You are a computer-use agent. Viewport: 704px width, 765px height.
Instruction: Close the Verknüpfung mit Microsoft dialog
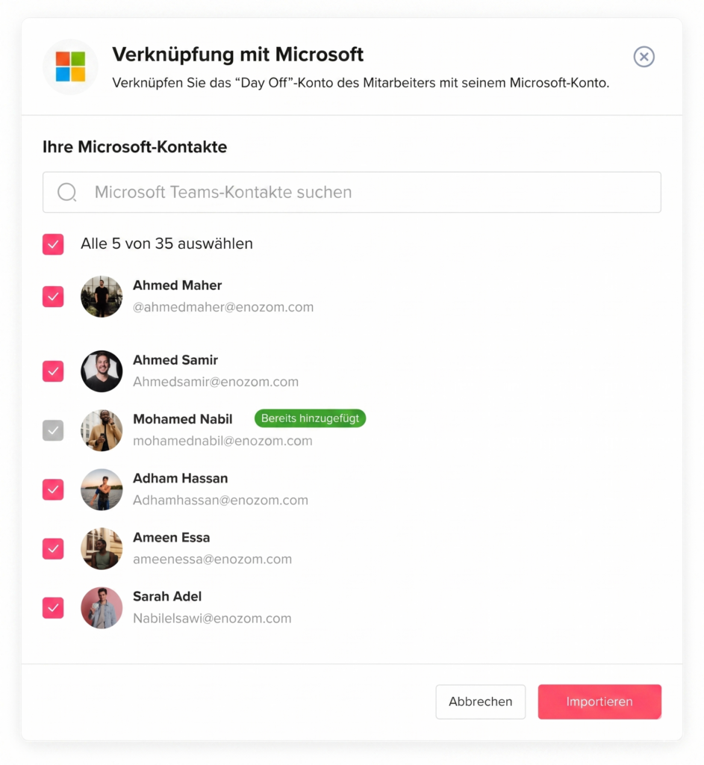point(644,57)
